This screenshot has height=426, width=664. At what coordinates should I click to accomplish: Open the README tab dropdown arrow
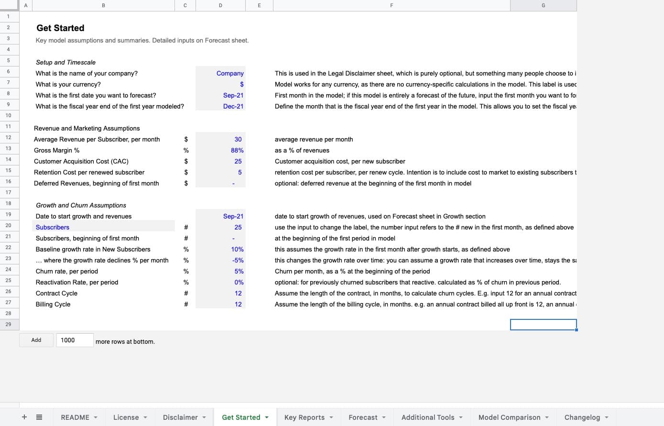96,417
